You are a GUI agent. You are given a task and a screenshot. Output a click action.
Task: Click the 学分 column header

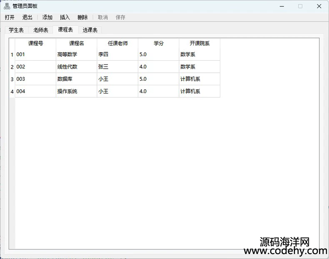(x=159, y=43)
